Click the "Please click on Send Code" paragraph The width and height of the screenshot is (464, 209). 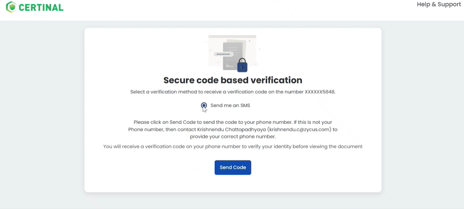(x=233, y=129)
